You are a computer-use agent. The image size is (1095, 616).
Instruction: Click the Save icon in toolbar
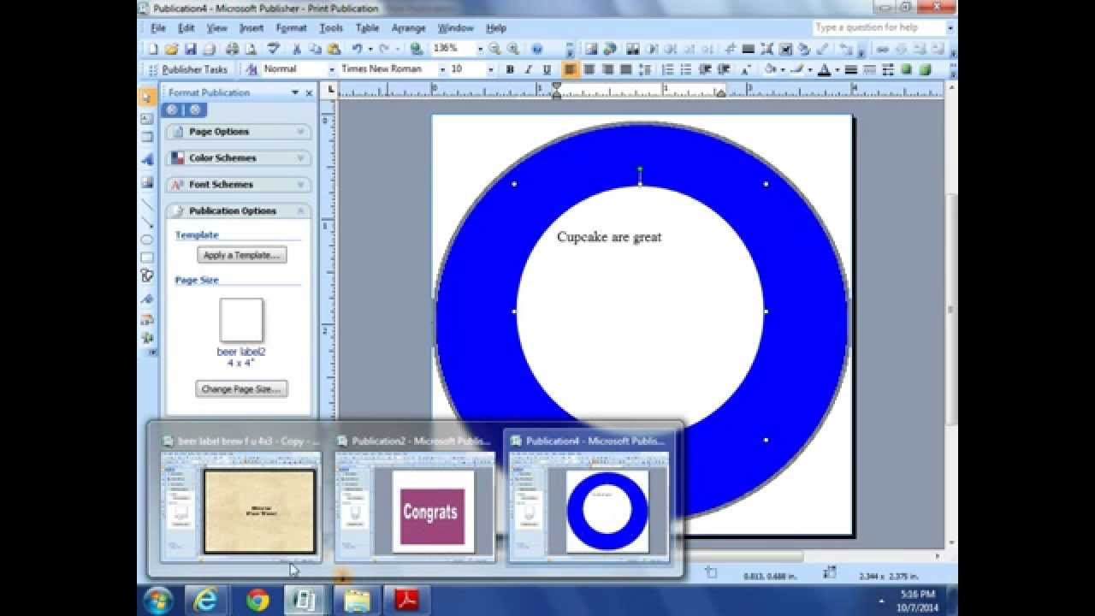point(191,49)
